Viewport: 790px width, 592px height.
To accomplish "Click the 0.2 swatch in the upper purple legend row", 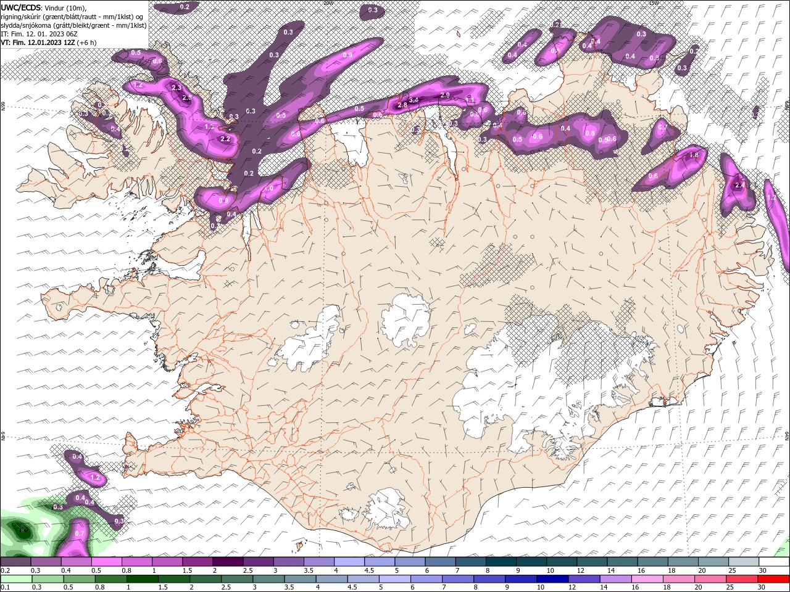I will pos(15,562).
